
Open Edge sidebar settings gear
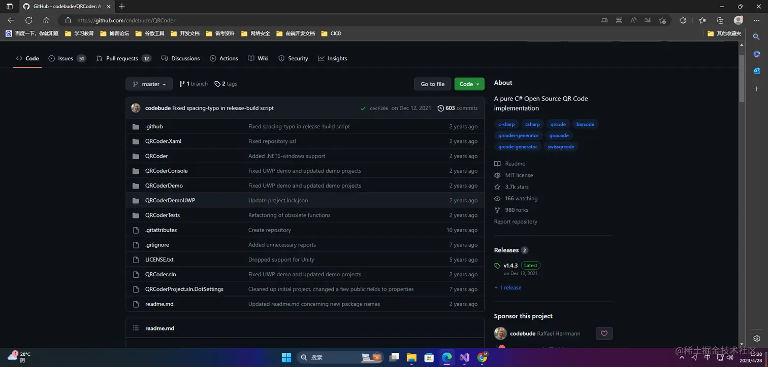coord(756,339)
